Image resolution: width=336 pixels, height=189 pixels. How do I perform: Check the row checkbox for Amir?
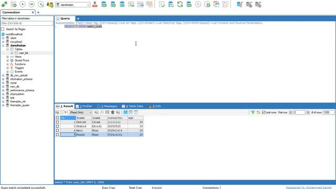tap(57, 131)
